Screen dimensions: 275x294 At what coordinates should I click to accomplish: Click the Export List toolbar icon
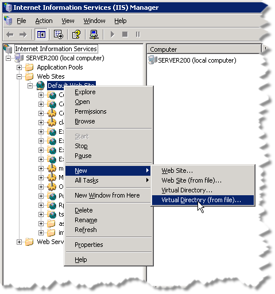click(x=59, y=34)
